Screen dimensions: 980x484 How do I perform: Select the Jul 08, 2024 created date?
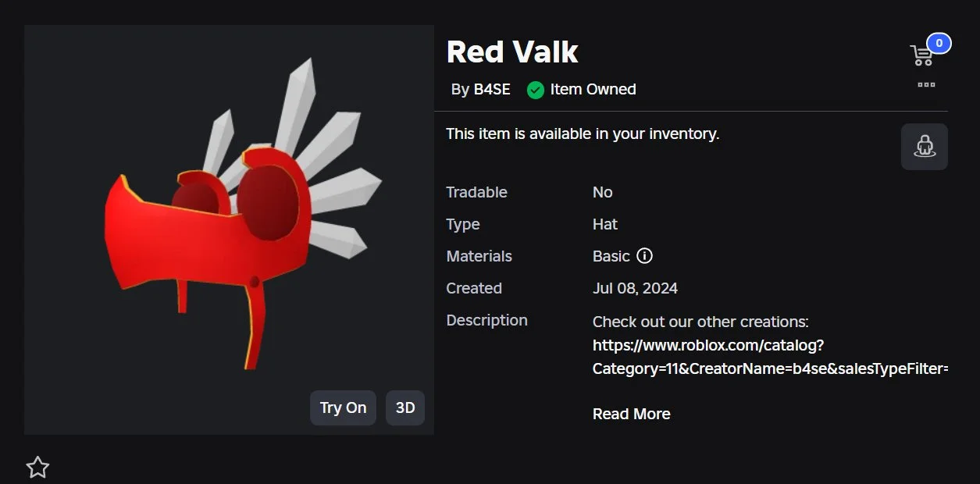635,288
